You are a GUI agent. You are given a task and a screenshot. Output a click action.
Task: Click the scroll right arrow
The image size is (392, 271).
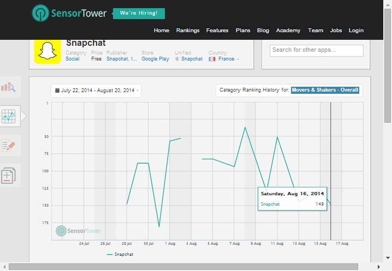(379, 267)
